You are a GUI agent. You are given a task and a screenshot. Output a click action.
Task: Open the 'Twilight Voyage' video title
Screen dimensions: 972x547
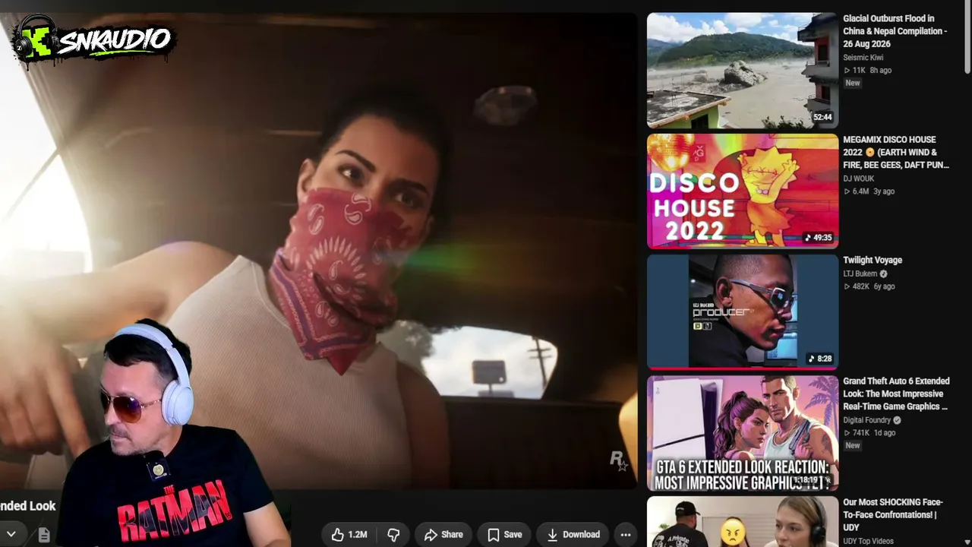point(873,260)
